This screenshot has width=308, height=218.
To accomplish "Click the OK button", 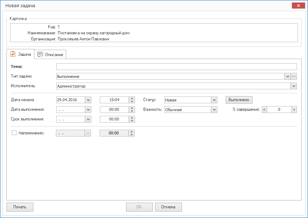I will point(139,207).
